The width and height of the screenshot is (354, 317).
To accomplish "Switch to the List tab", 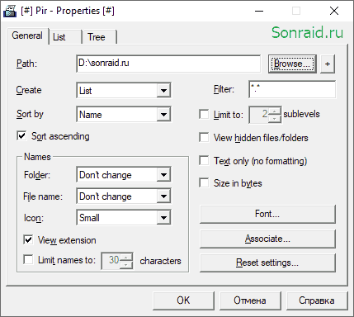I will pyautogui.click(x=65, y=37).
